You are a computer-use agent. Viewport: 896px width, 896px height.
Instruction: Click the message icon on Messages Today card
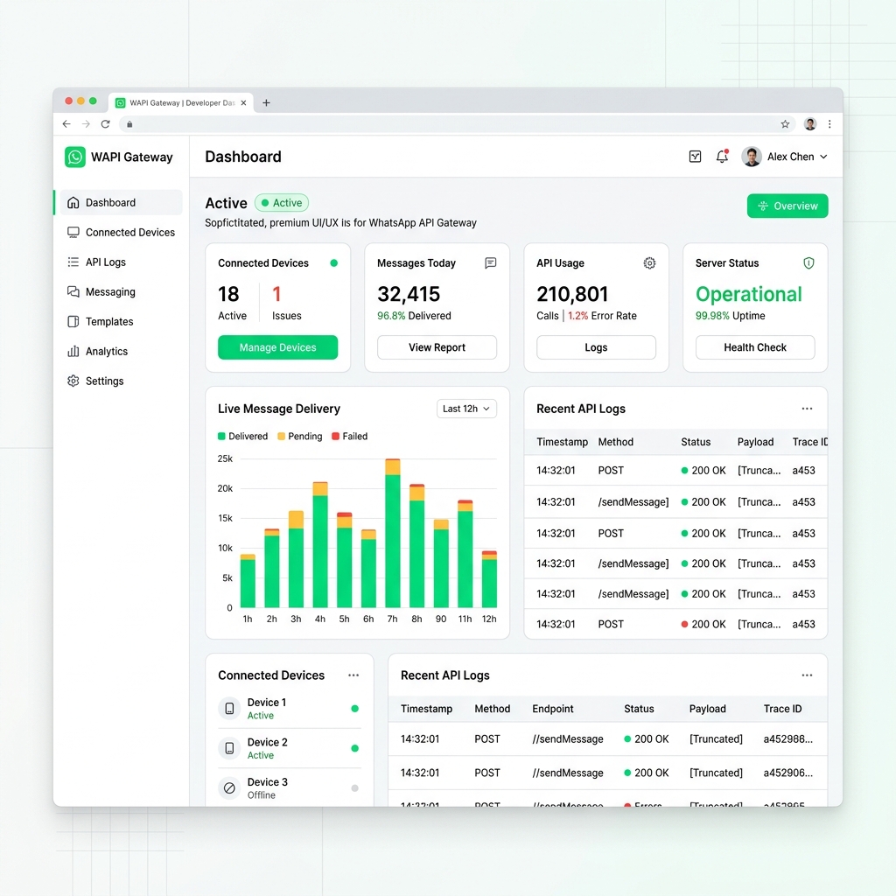(x=490, y=262)
